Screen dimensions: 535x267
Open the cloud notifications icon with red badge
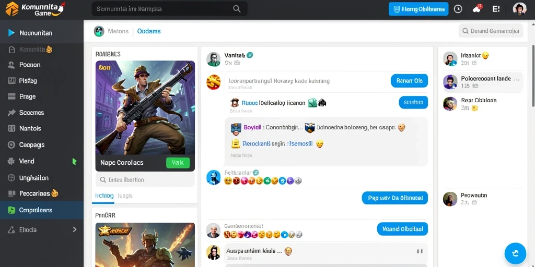[x=477, y=9]
